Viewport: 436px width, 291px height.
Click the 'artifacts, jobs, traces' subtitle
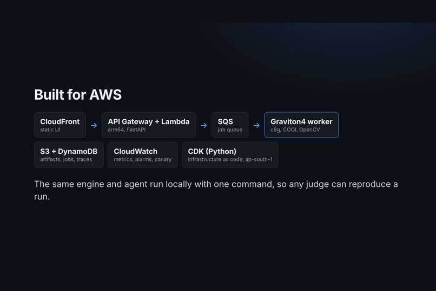pos(66,159)
